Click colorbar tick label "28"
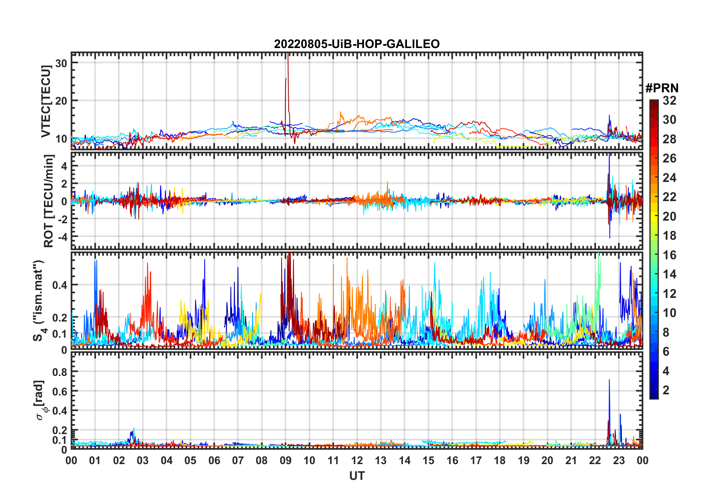 pyautogui.click(x=669, y=139)
